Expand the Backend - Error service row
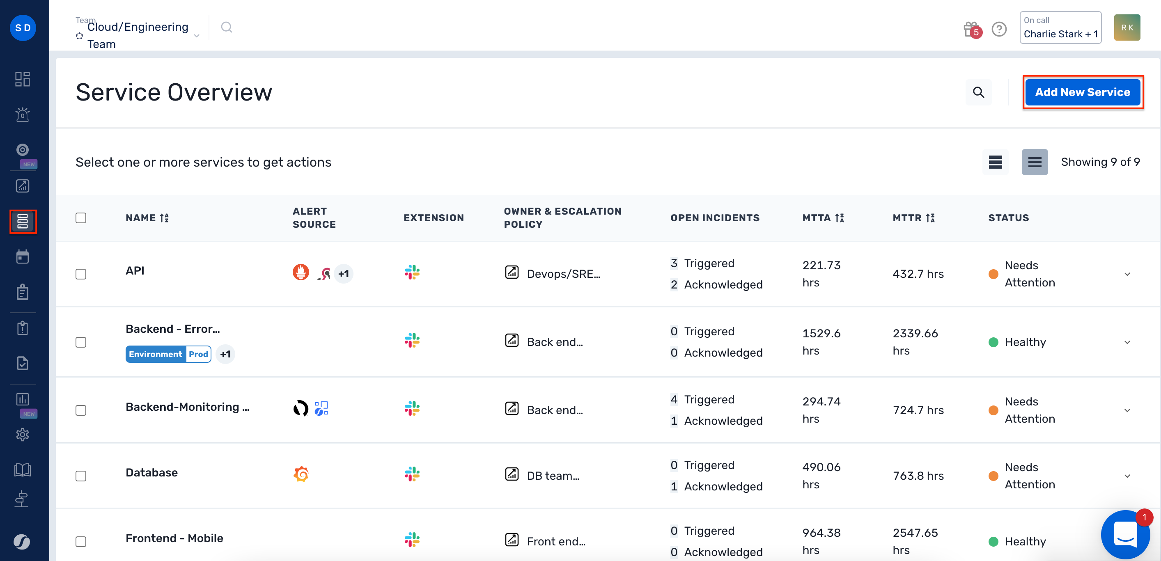This screenshot has width=1161, height=561. coord(1127,342)
